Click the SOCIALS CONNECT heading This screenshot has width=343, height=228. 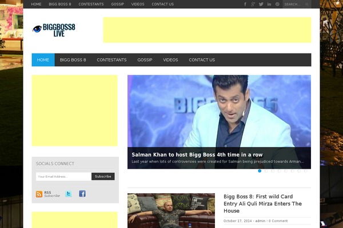[x=55, y=164]
